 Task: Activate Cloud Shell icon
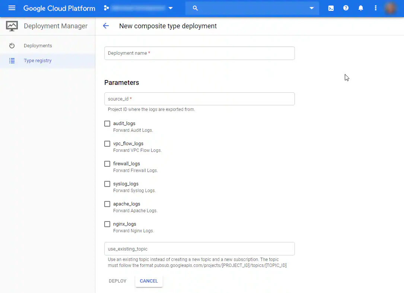coord(331,8)
